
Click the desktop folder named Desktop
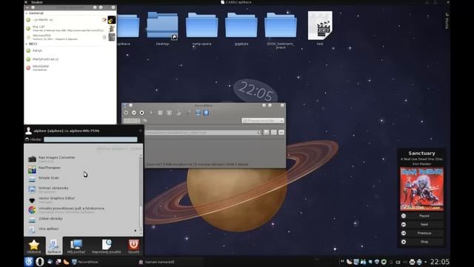tap(162, 29)
